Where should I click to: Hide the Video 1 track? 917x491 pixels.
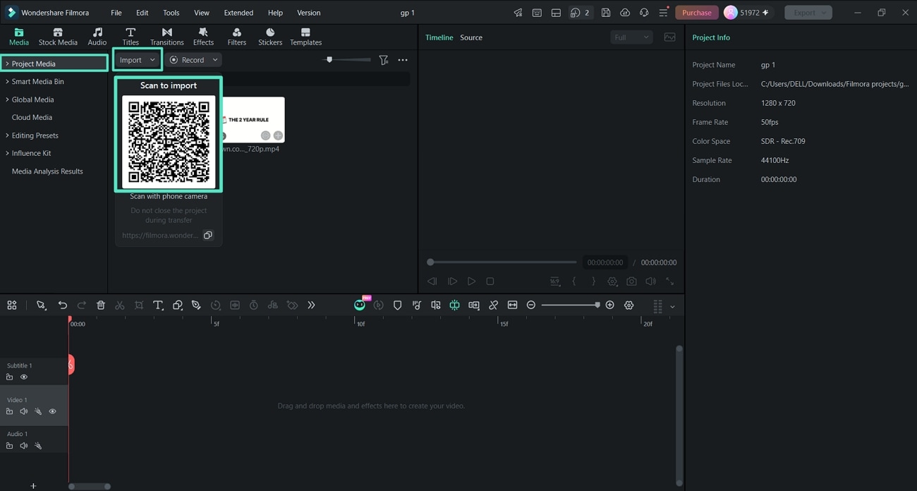pyautogui.click(x=52, y=411)
